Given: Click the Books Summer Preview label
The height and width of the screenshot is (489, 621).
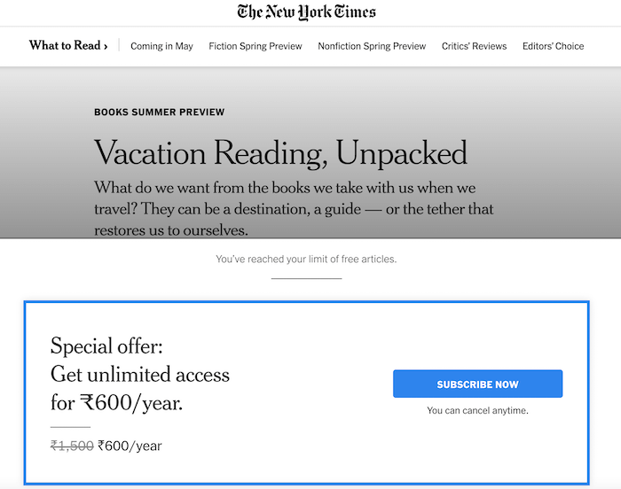Looking at the screenshot, I should 160,113.
